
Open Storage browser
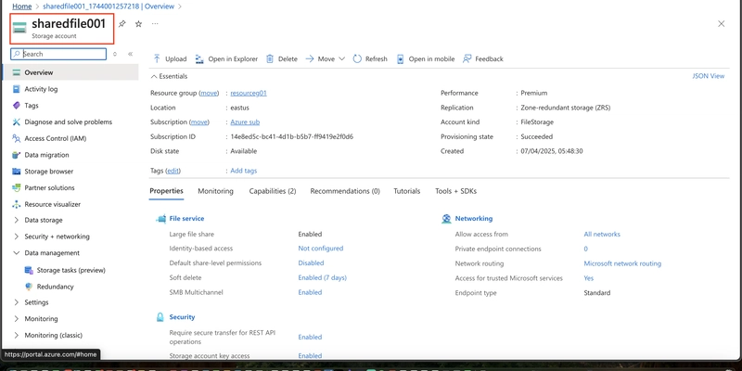pyautogui.click(x=49, y=172)
